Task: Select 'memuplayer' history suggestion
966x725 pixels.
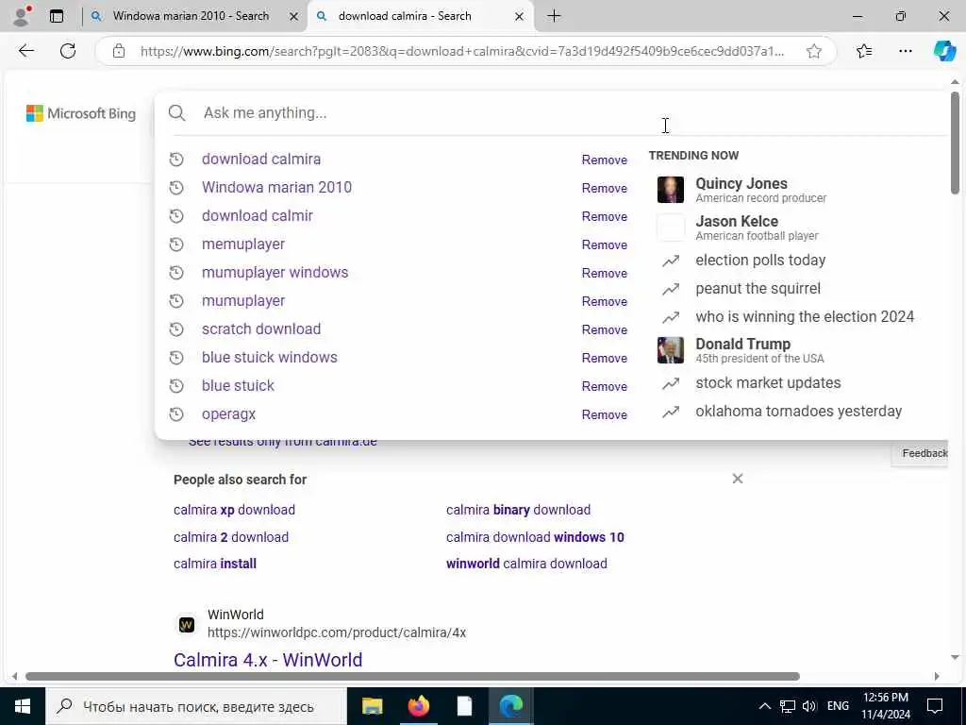Action: point(243,244)
